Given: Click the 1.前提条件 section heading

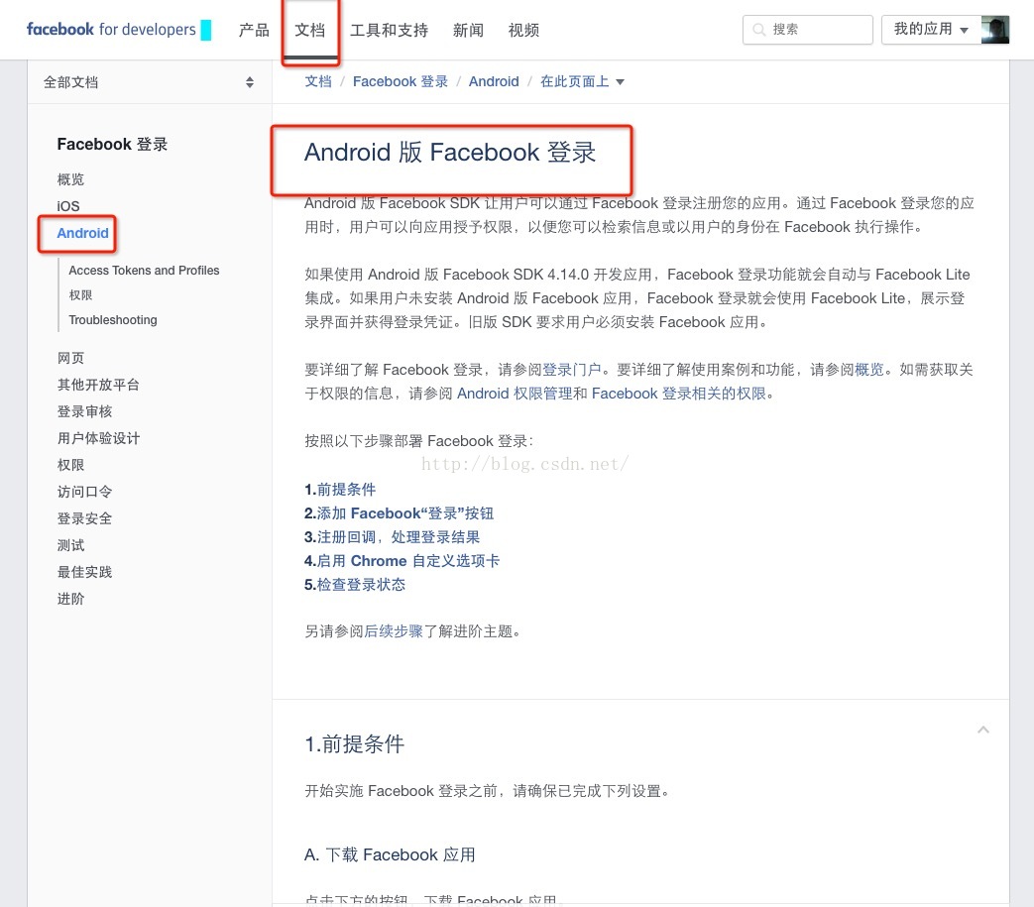Looking at the screenshot, I should coord(354,744).
